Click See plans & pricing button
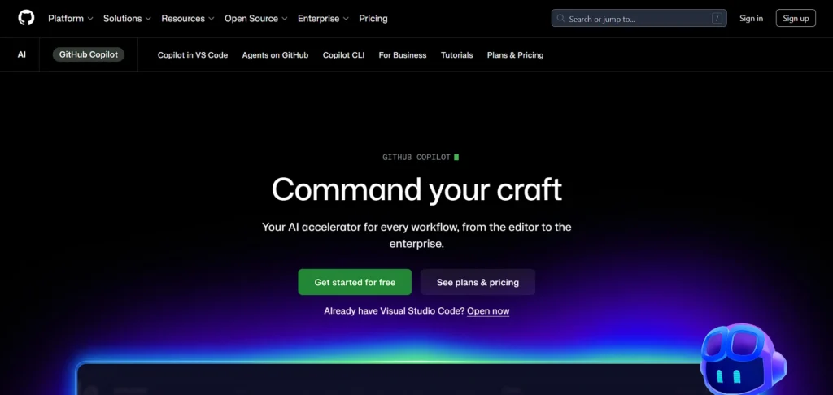The image size is (833, 395). click(x=478, y=282)
